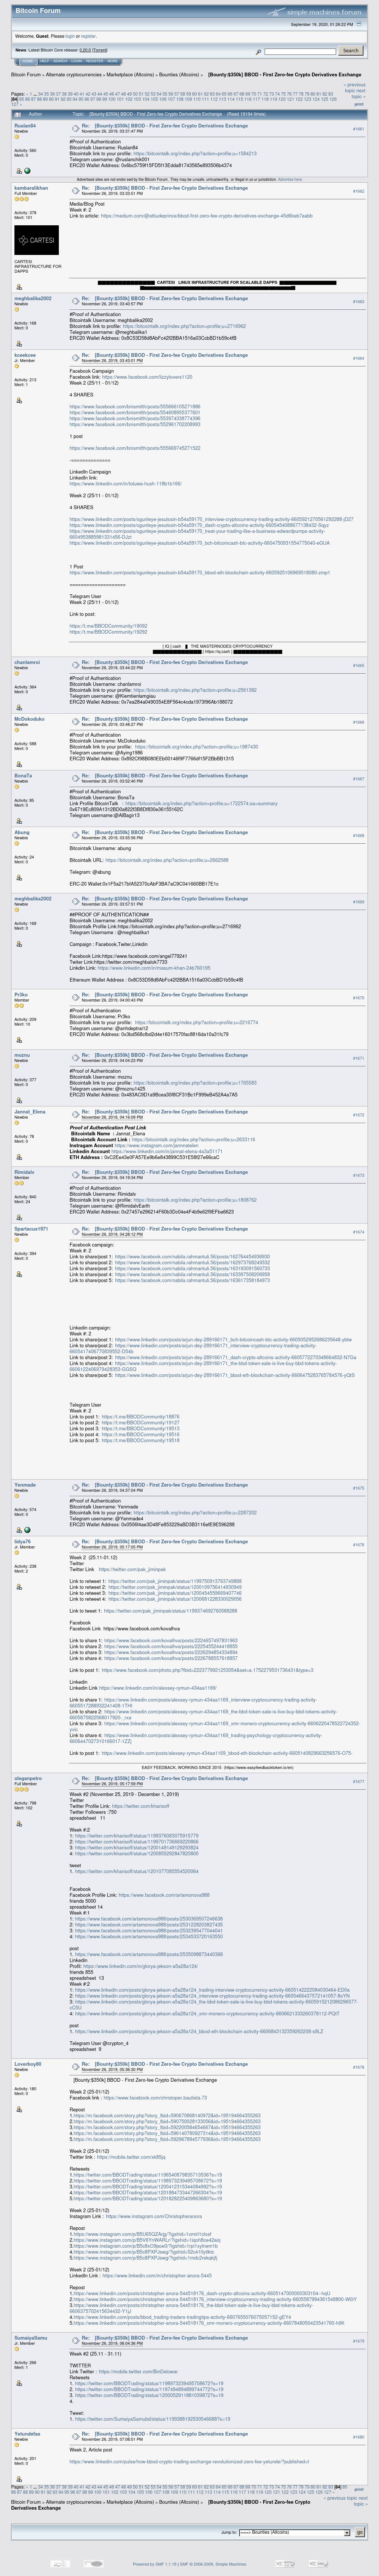Open chanlamroi user profile link
This screenshot has width=379, height=2576.
pyautogui.click(x=27, y=662)
